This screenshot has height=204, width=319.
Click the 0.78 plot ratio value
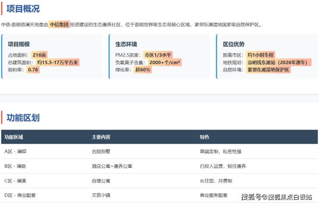33,70
